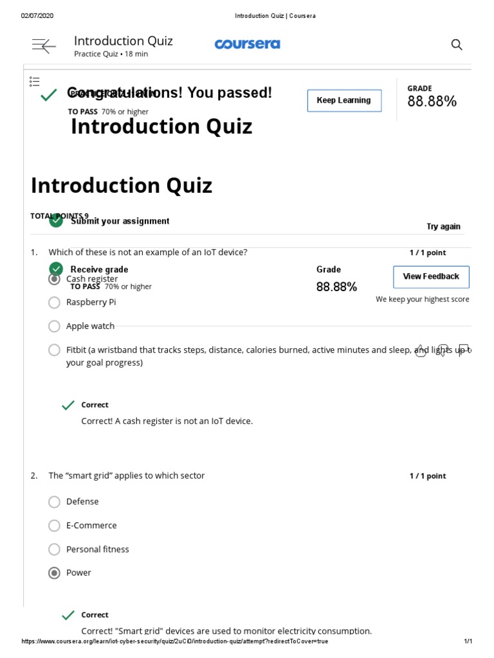This screenshot has height=658, width=494.
Task: Open the bulleted list outline icon
Action: (x=35, y=82)
